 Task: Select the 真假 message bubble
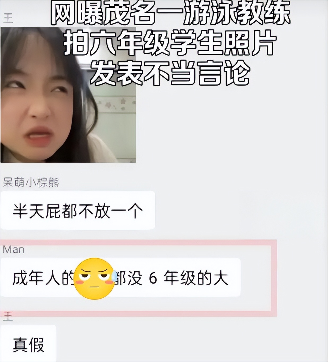point(28,343)
